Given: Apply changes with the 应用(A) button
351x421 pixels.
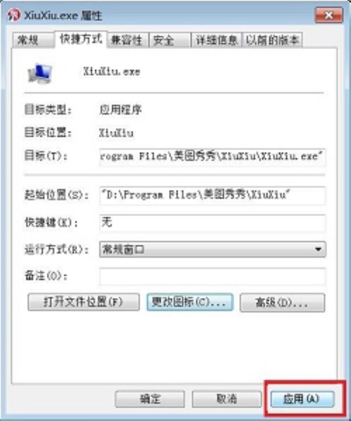Looking at the screenshot, I should tap(302, 399).
